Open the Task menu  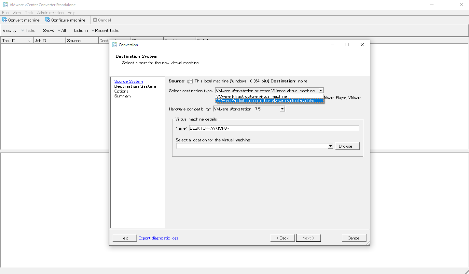click(29, 13)
